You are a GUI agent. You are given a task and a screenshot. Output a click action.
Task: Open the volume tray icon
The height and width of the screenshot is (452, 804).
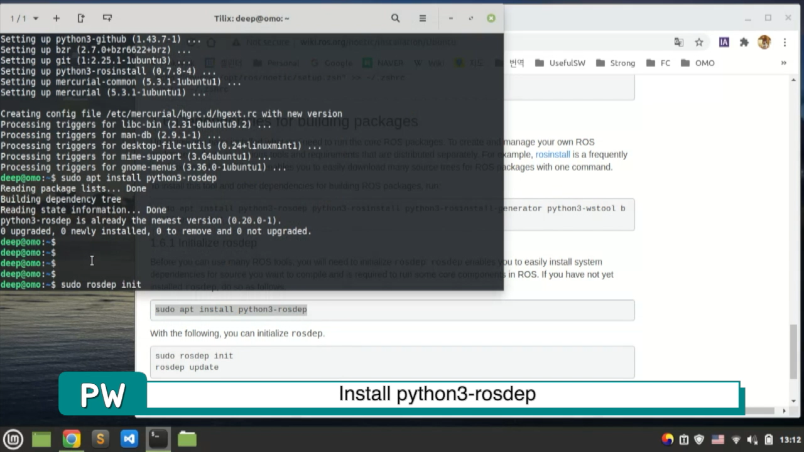752,439
